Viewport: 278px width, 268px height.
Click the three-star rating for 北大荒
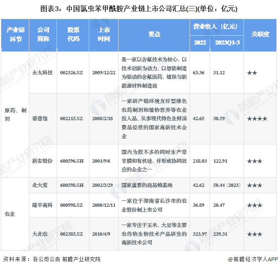pos(255,185)
